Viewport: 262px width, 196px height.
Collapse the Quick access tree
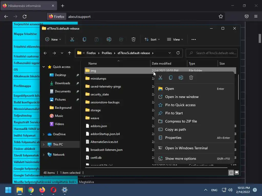tap(43, 67)
